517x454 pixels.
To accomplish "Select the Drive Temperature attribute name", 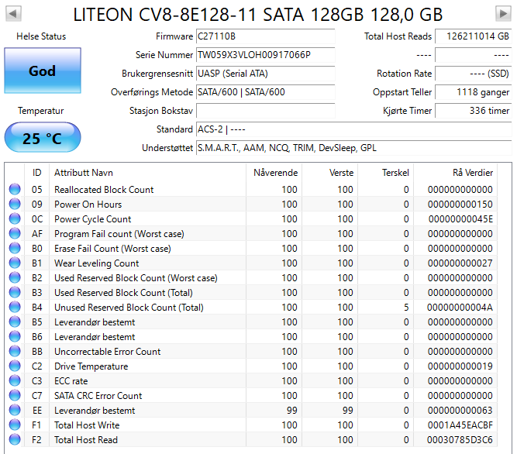I will tap(91, 366).
